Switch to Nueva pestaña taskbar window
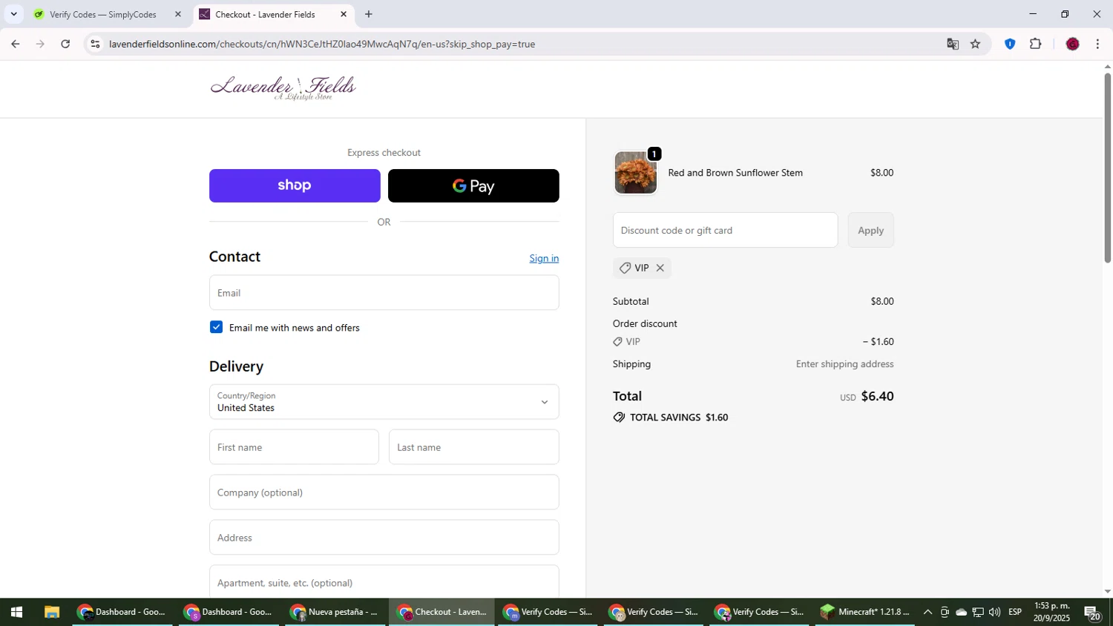 (335, 612)
